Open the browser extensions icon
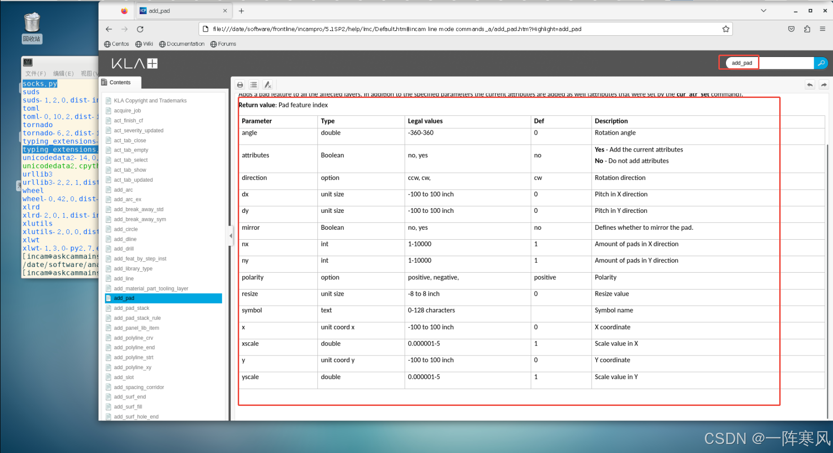Image resolution: width=833 pixels, height=453 pixels. [x=807, y=29]
